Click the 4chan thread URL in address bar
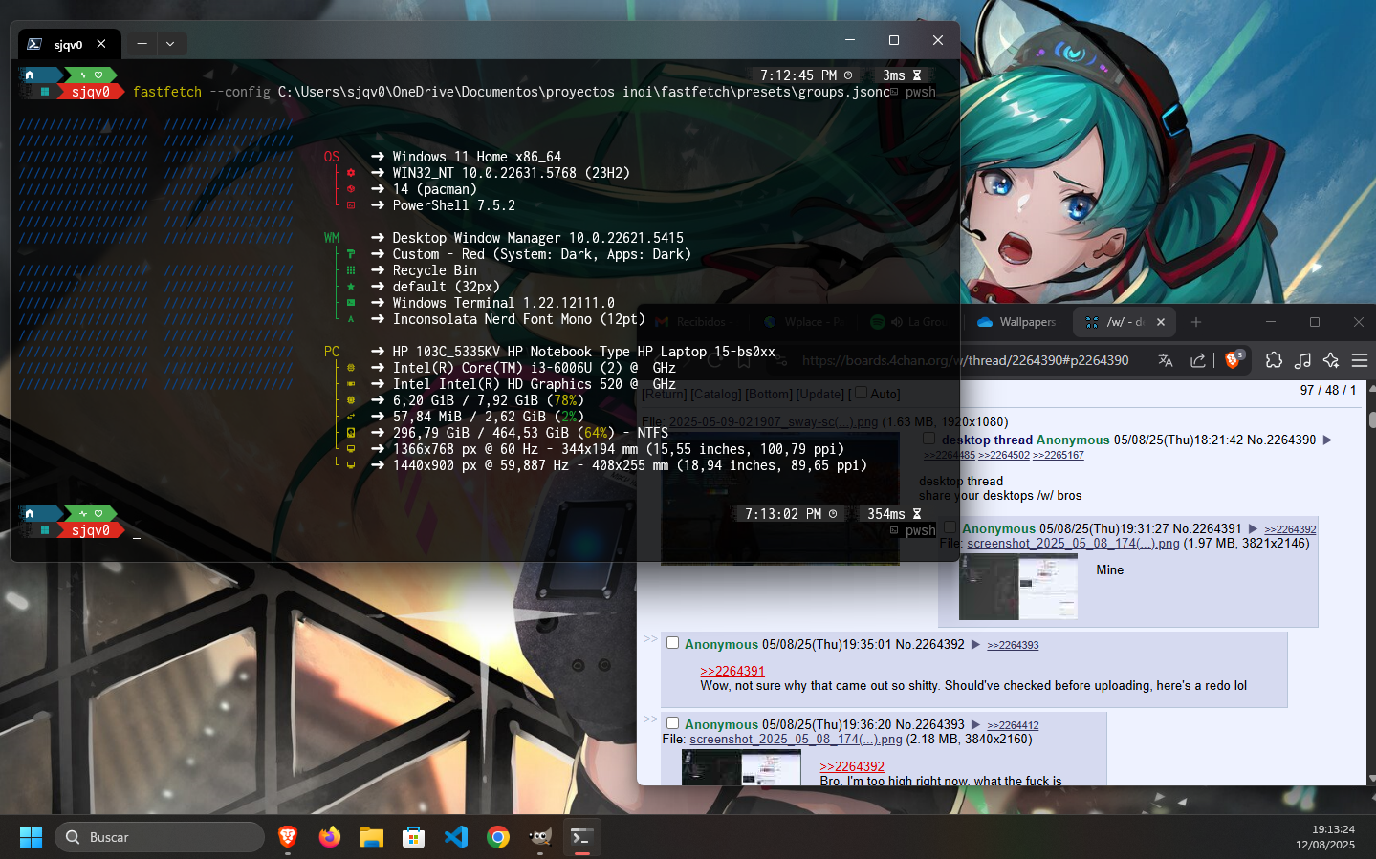Image resolution: width=1376 pixels, height=859 pixels. point(965,360)
